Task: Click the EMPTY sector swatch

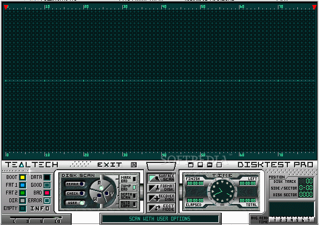Action: 23,208
